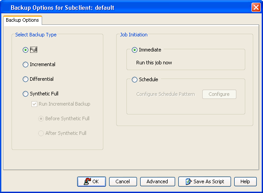Click the red arrow icon on OK
This screenshot has width=263, height=193.
[x=87, y=181]
